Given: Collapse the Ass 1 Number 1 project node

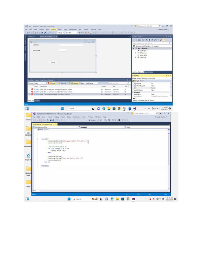Looking at the screenshot, I should [x=134, y=49].
